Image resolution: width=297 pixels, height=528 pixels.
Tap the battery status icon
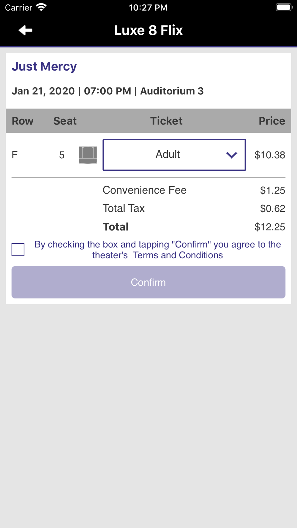[x=284, y=7]
